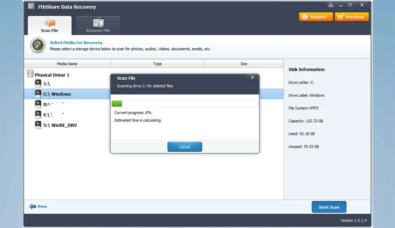Select the 1:\ drive icon
The image size is (395, 228).
38,83
